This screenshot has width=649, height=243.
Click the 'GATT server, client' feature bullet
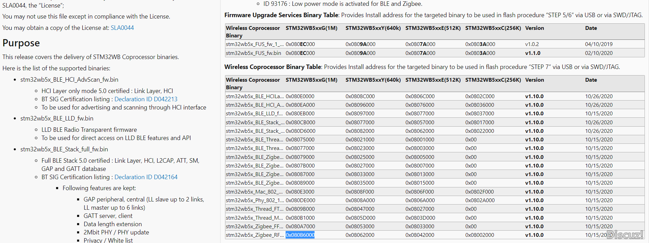pyautogui.click(x=108, y=216)
